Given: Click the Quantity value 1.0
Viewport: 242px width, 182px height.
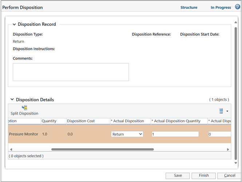Looking at the screenshot, I should point(45,134).
